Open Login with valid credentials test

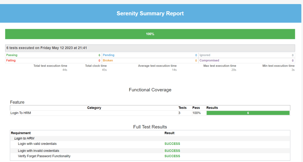coord(37,144)
